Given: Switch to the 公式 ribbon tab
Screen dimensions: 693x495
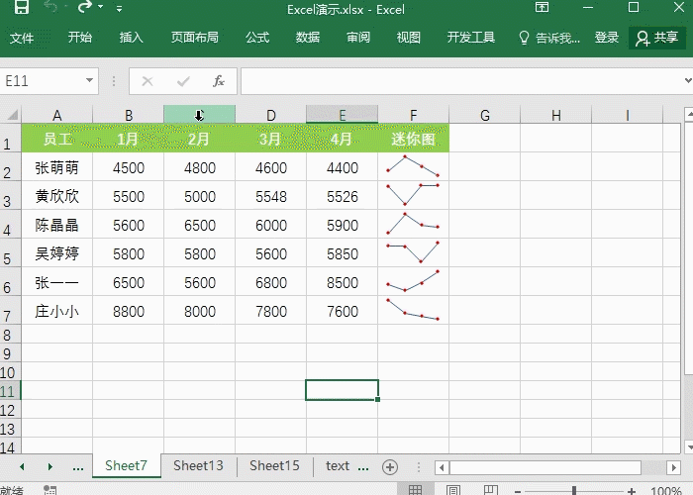Looking at the screenshot, I should tap(257, 38).
